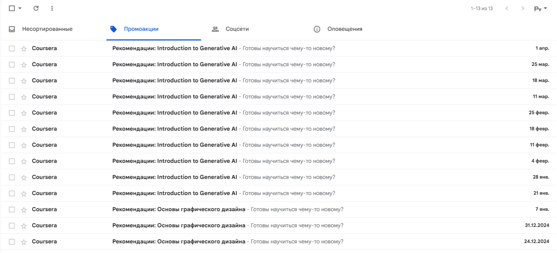
Task: Star the Coursera email dated 24.12.2024
Action: (24, 242)
